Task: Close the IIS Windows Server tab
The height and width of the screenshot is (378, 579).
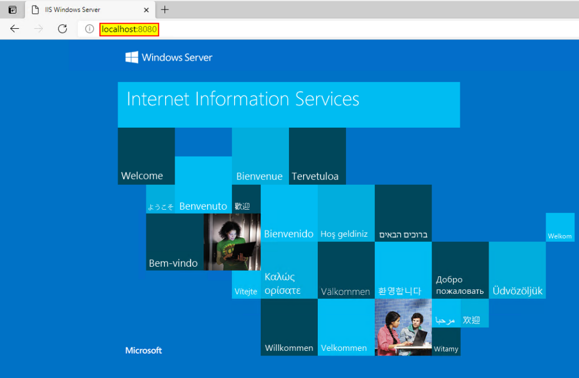Action: [x=146, y=10]
